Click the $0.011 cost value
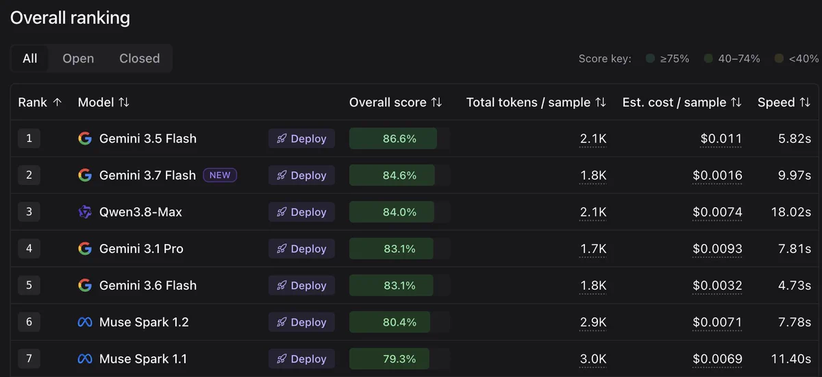822x377 pixels. (x=721, y=138)
